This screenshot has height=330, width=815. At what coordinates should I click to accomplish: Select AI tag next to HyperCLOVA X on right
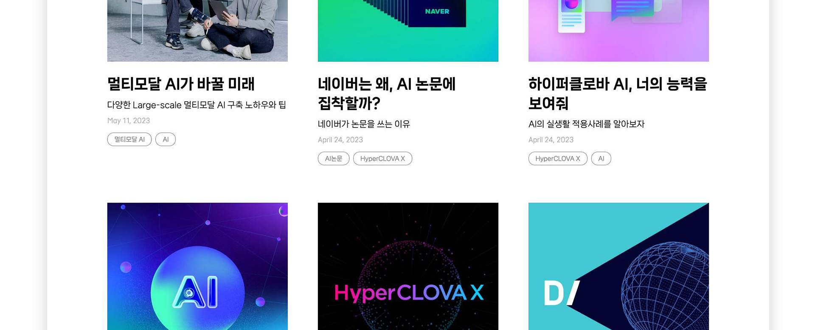click(601, 158)
